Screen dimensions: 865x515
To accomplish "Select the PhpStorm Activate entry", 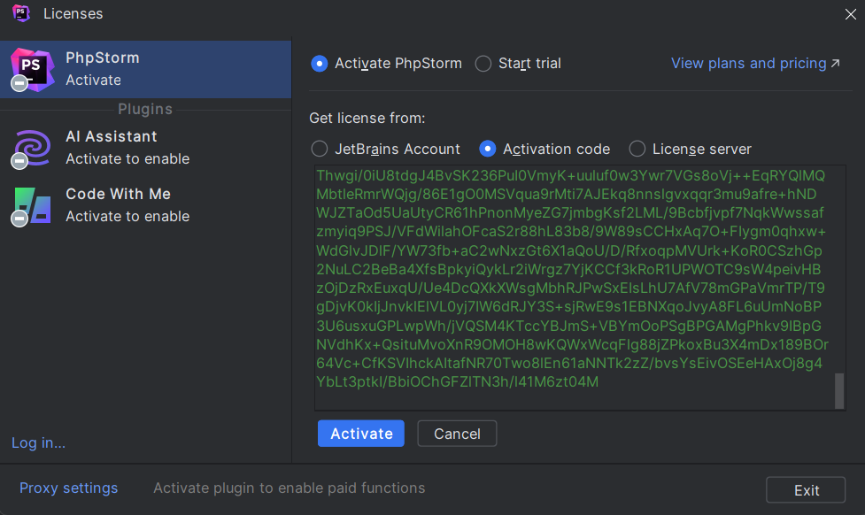I will pos(145,70).
